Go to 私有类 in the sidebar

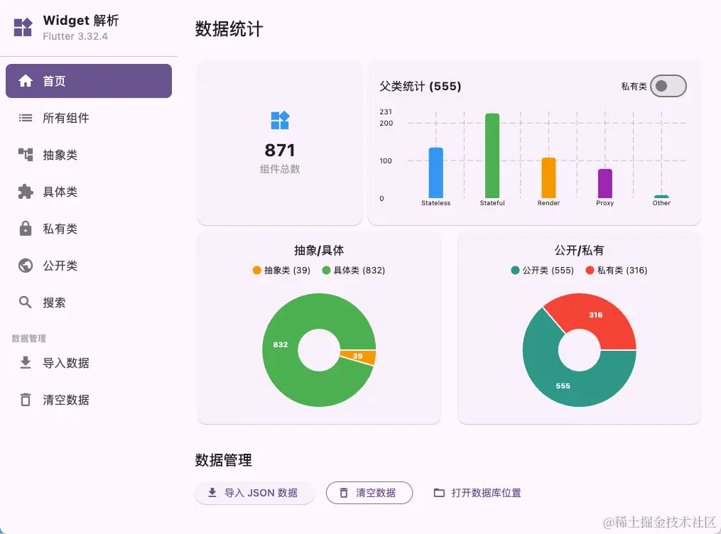coord(89,229)
